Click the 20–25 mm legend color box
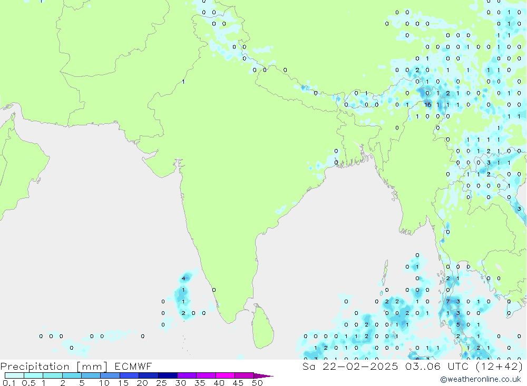Viewport: 527px width, 386px height. [x=149, y=375]
